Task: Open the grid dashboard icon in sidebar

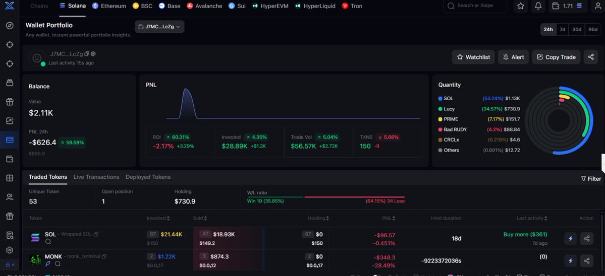Action: [10, 178]
